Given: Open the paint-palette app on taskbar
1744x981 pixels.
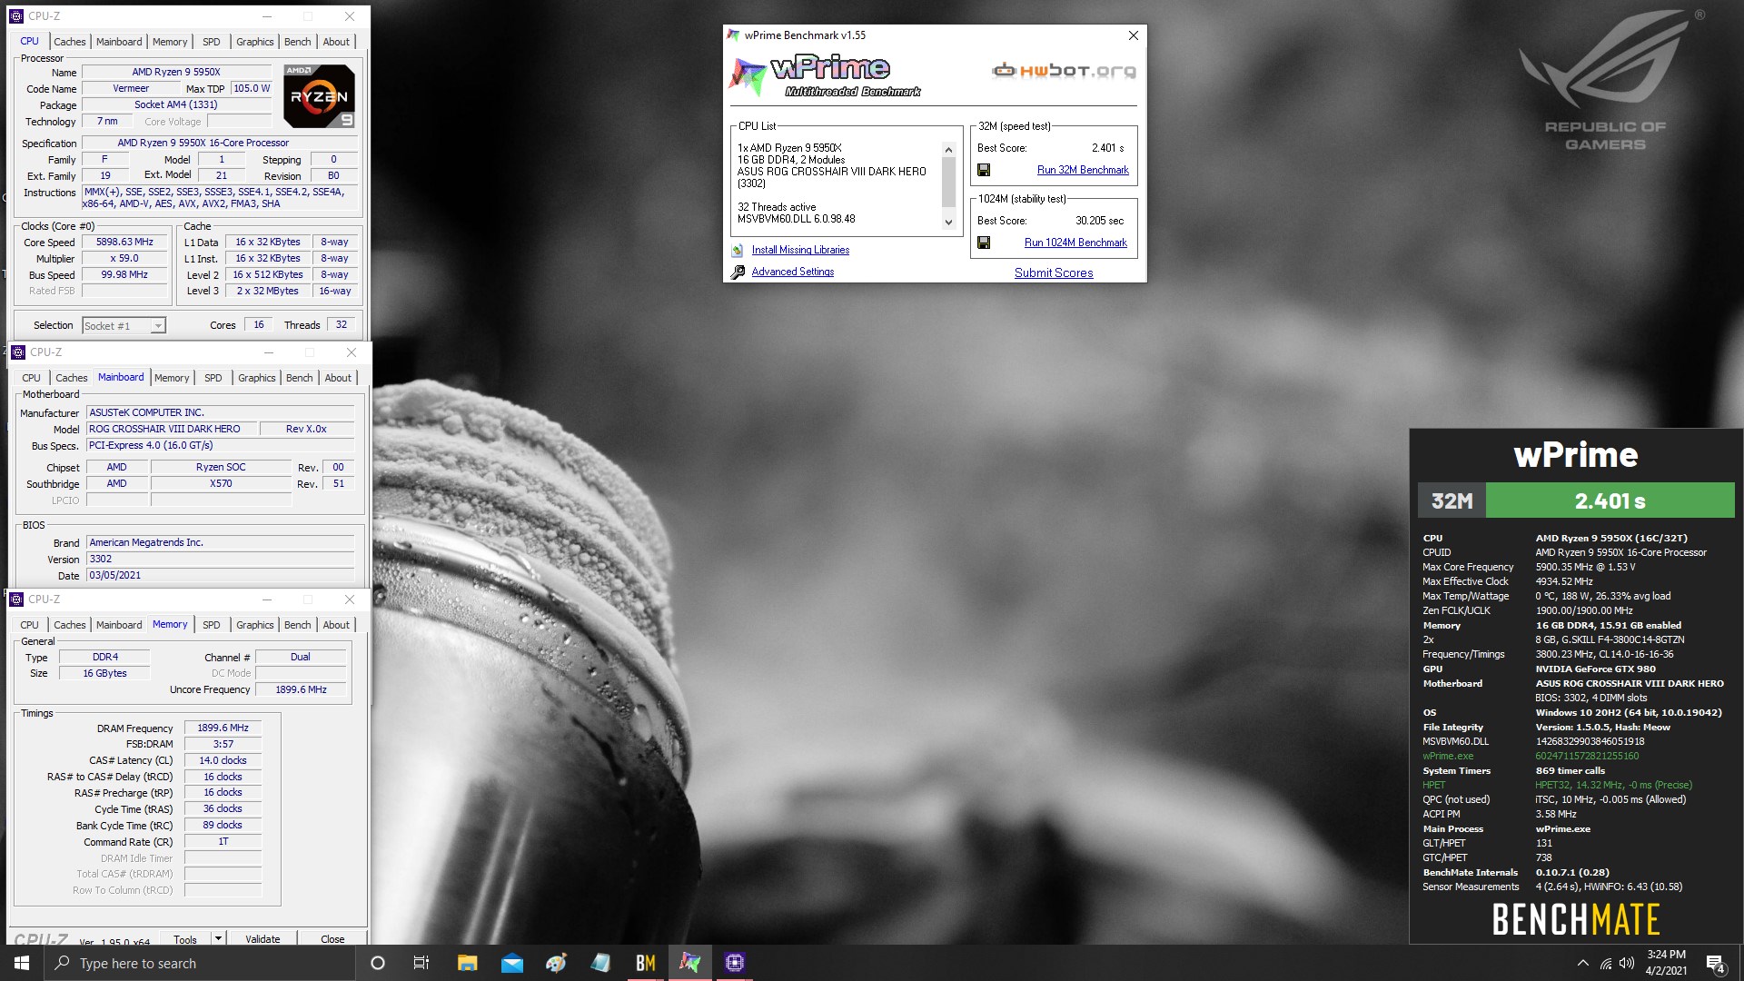Looking at the screenshot, I should [556, 963].
